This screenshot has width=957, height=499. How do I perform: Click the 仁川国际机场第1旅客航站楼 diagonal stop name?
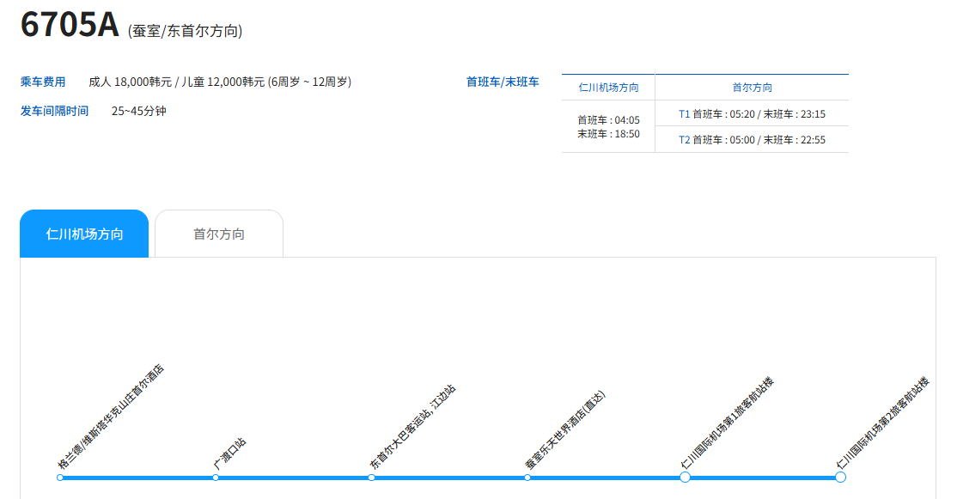coord(726,423)
